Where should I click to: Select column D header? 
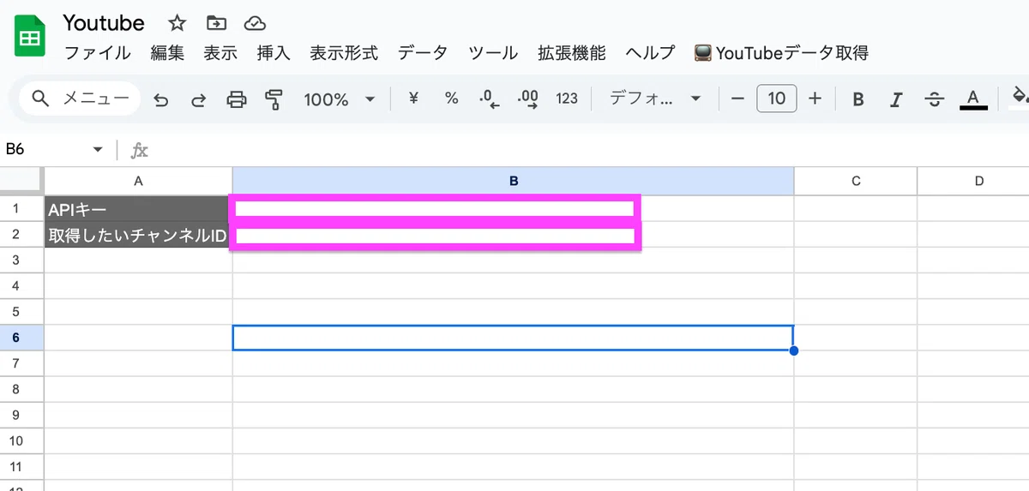click(973, 181)
